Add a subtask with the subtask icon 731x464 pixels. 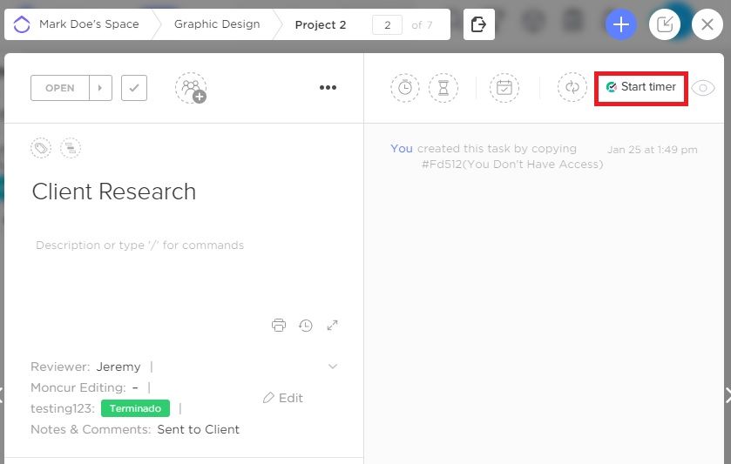[71, 148]
